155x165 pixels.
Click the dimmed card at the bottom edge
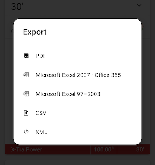77,163
